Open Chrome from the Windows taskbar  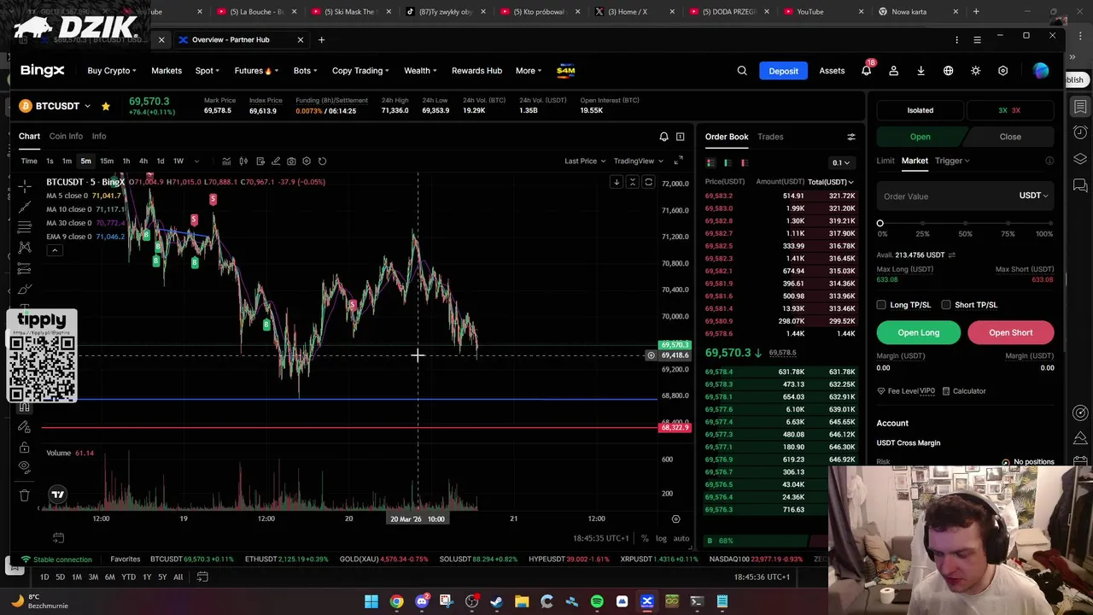click(396, 601)
